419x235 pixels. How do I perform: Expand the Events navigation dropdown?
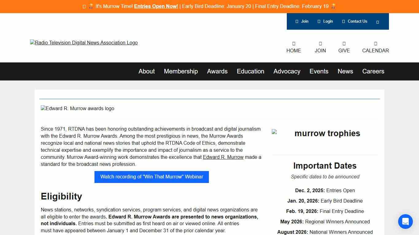[319, 71]
